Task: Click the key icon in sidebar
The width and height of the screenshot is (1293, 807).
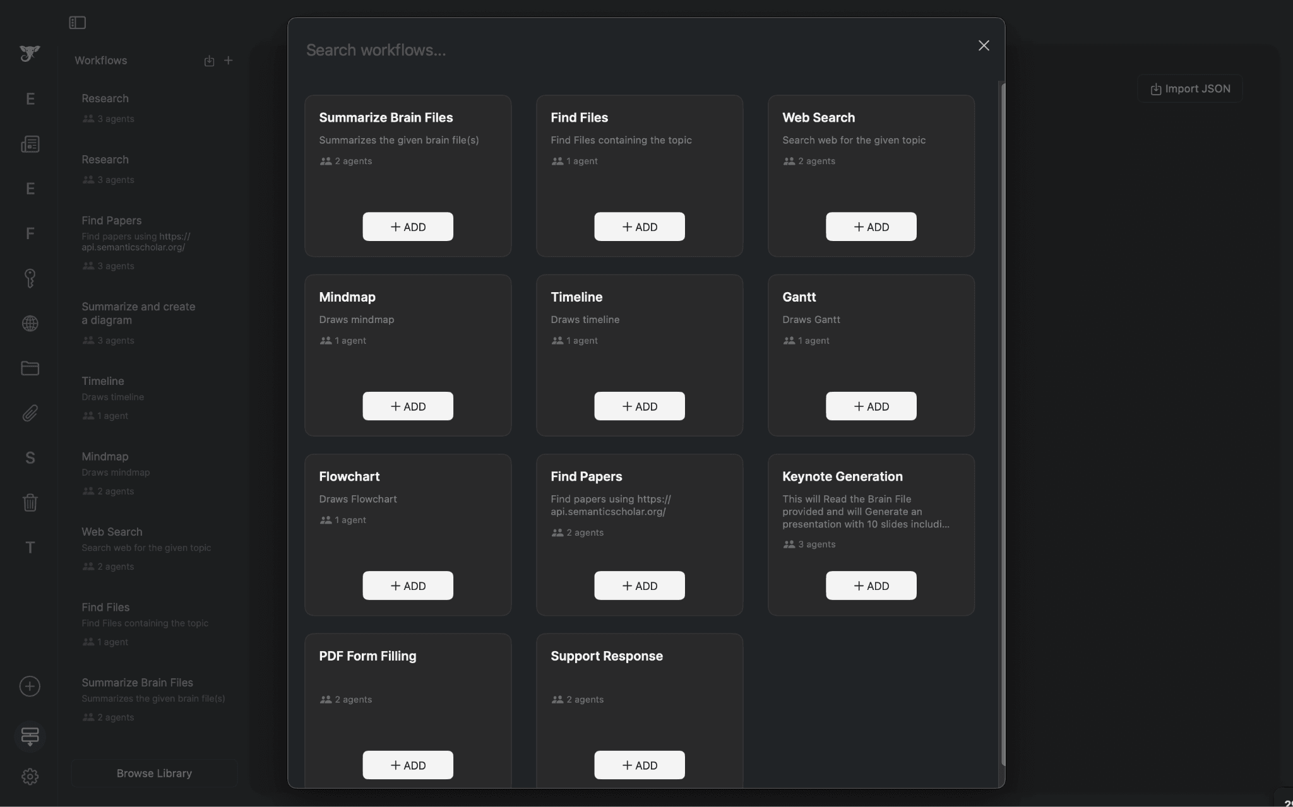Action: coord(30,278)
